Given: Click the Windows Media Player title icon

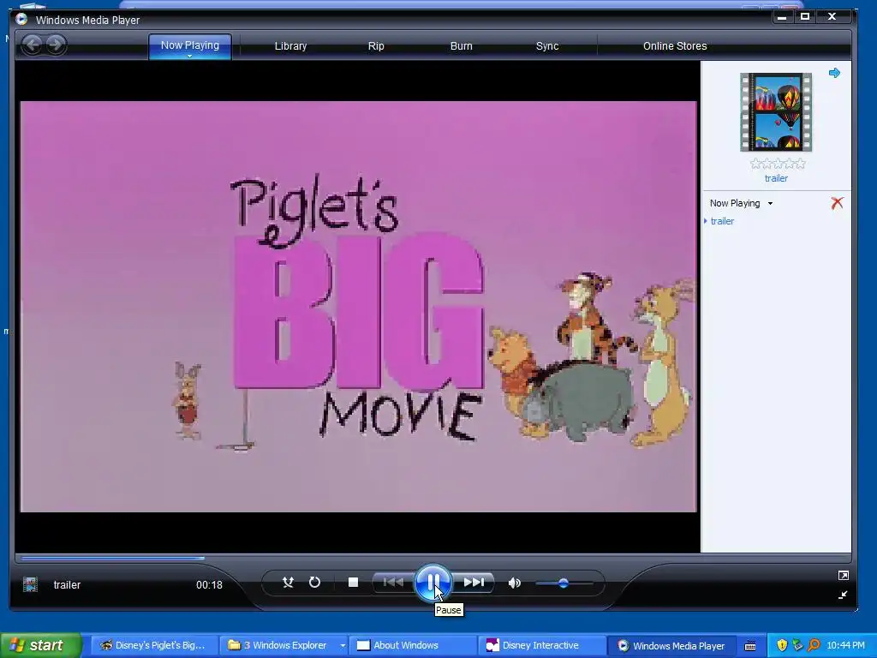Looking at the screenshot, I should click(x=21, y=19).
